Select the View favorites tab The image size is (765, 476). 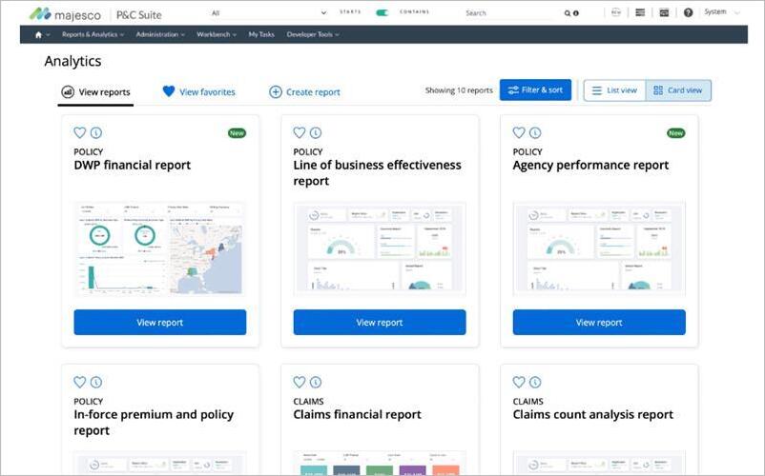tap(198, 92)
